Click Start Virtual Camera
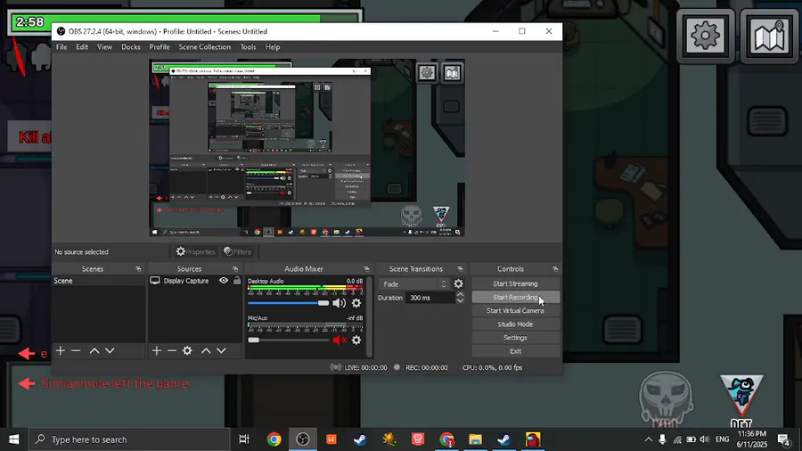 pos(515,311)
